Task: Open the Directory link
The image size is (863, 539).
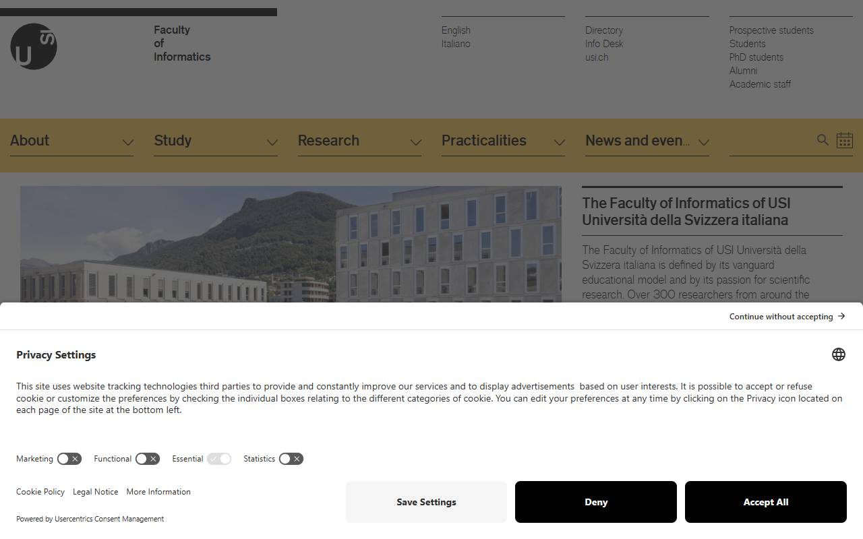Action: tap(604, 30)
